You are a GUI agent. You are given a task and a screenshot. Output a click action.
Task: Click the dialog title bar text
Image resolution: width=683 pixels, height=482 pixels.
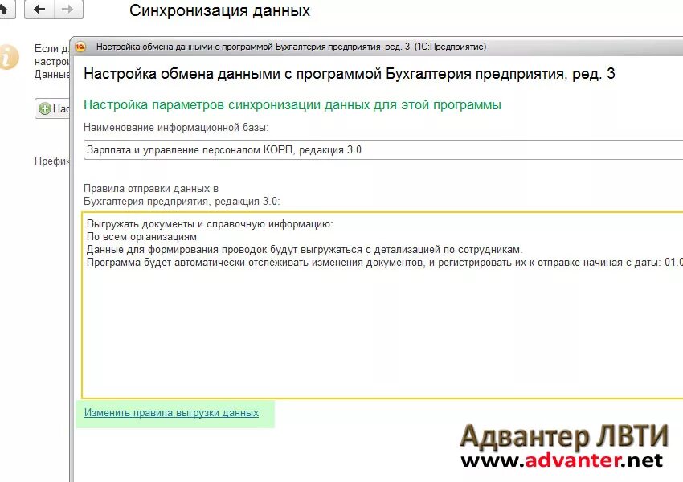291,47
